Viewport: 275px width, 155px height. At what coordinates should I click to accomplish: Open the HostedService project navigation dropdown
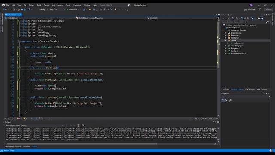pos(40,18)
